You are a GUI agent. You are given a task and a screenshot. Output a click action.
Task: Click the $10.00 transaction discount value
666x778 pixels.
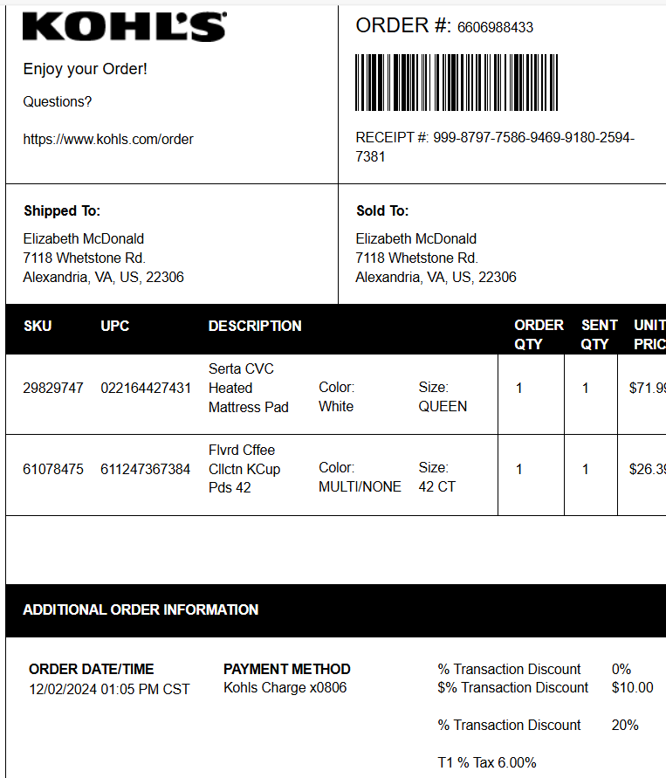pyautogui.click(x=632, y=688)
